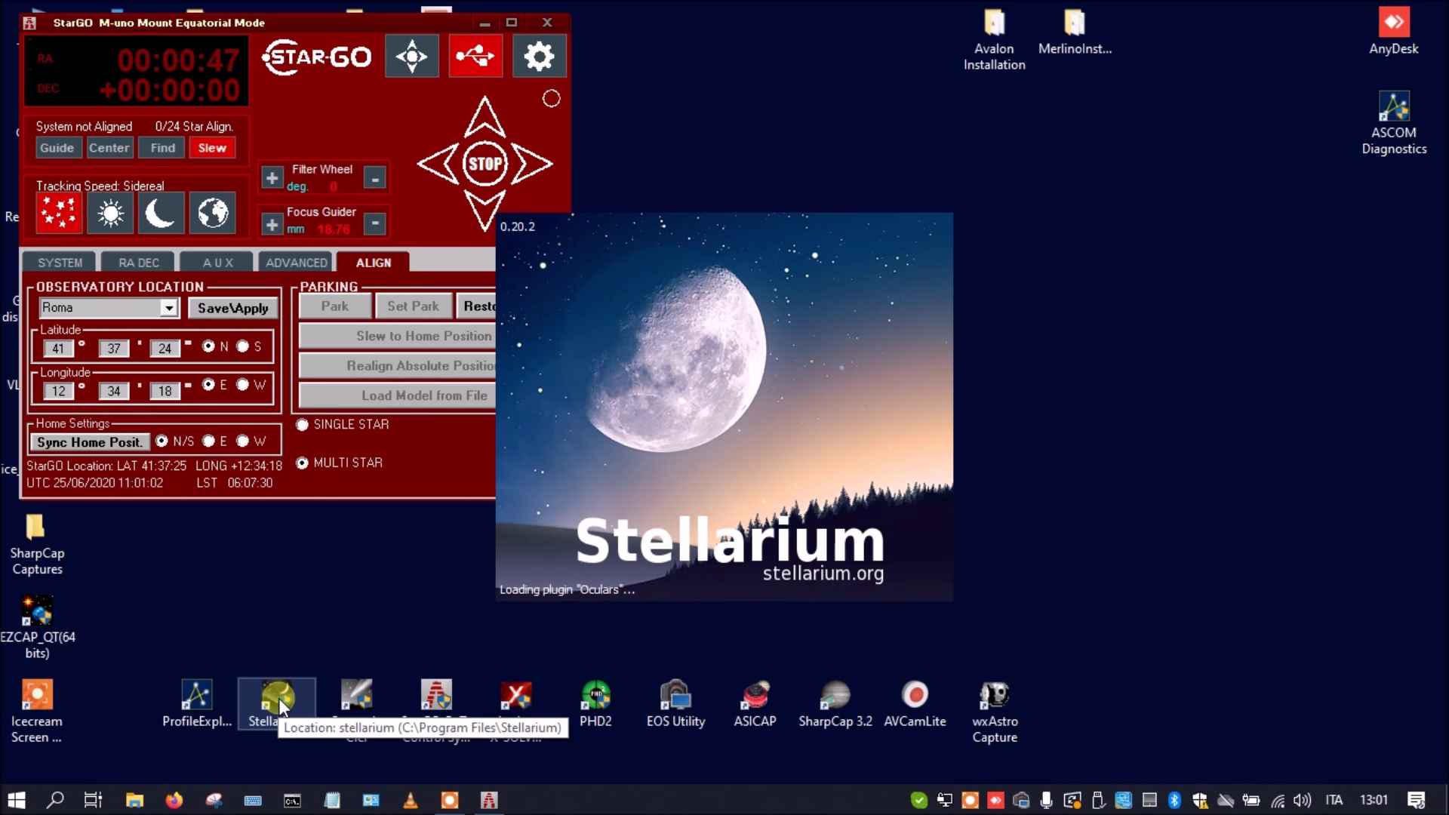Screen dimensions: 1449x815
Task: Set speed to Slew
Action: 212,148
